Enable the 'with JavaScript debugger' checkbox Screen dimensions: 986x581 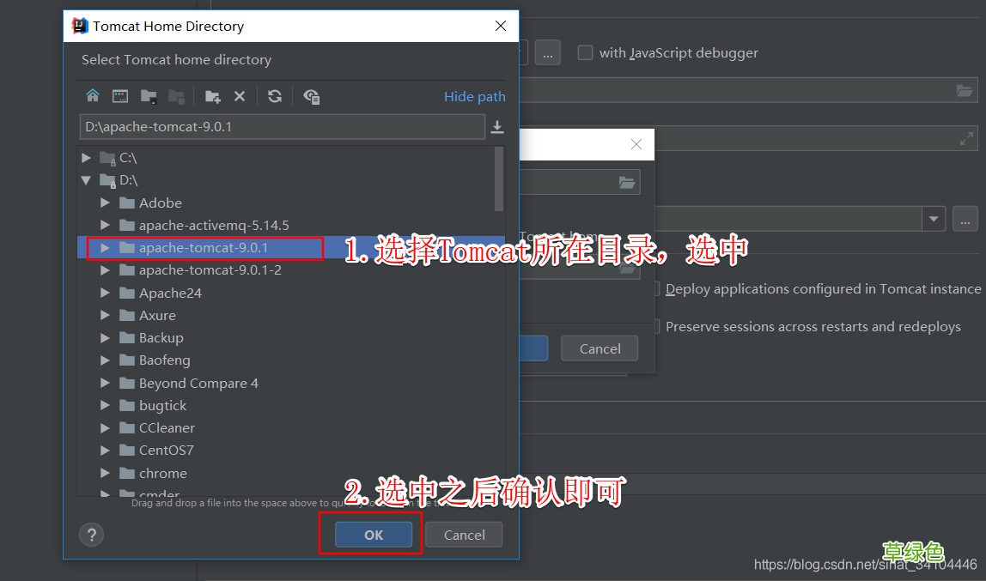point(585,52)
